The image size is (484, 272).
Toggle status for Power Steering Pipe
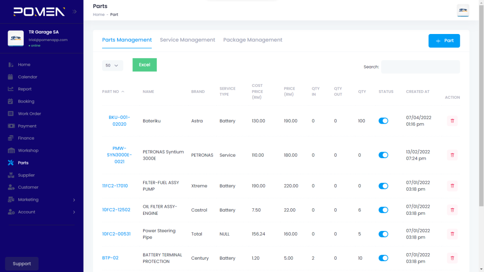tap(383, 234)
